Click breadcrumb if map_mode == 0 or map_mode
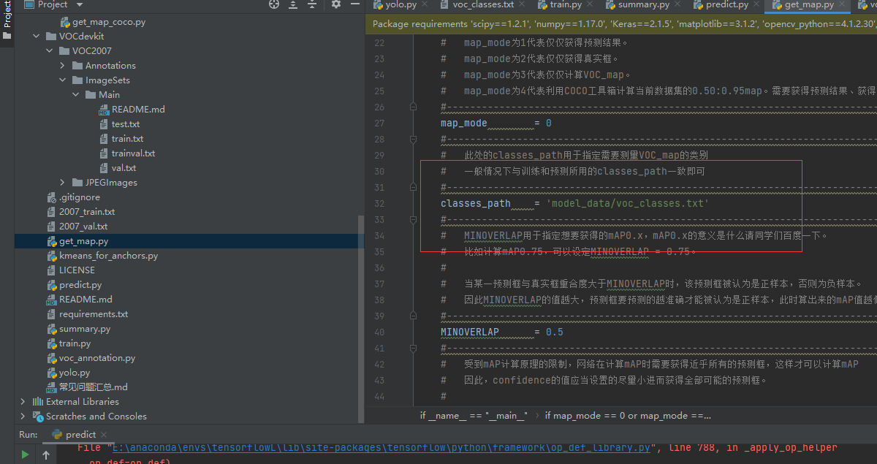The height and width of the screenshot is (464, 877). 628,415
